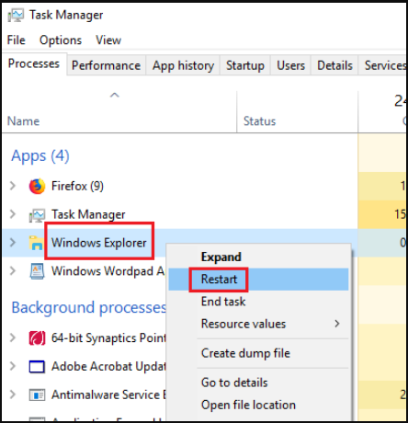Choose Restart in the context menu
Image resolution: width=408 pixels, height=423 pixels.
[259, 280]
